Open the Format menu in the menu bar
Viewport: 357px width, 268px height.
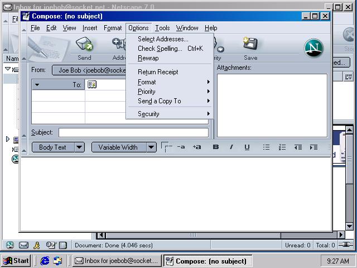[113, 28]
